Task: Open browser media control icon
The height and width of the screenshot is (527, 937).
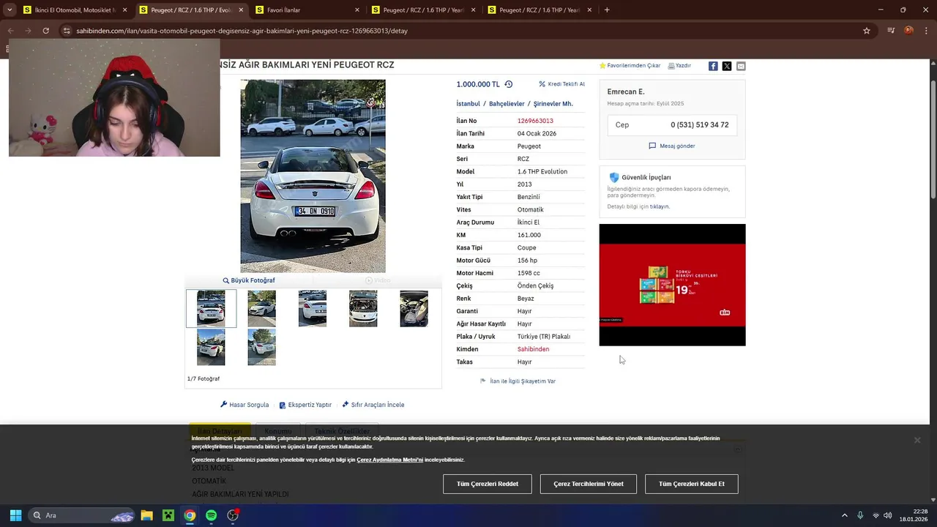Action: point(891,31)
